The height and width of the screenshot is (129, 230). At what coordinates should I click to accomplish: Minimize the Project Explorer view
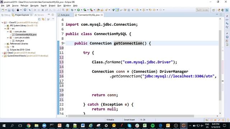49,15
